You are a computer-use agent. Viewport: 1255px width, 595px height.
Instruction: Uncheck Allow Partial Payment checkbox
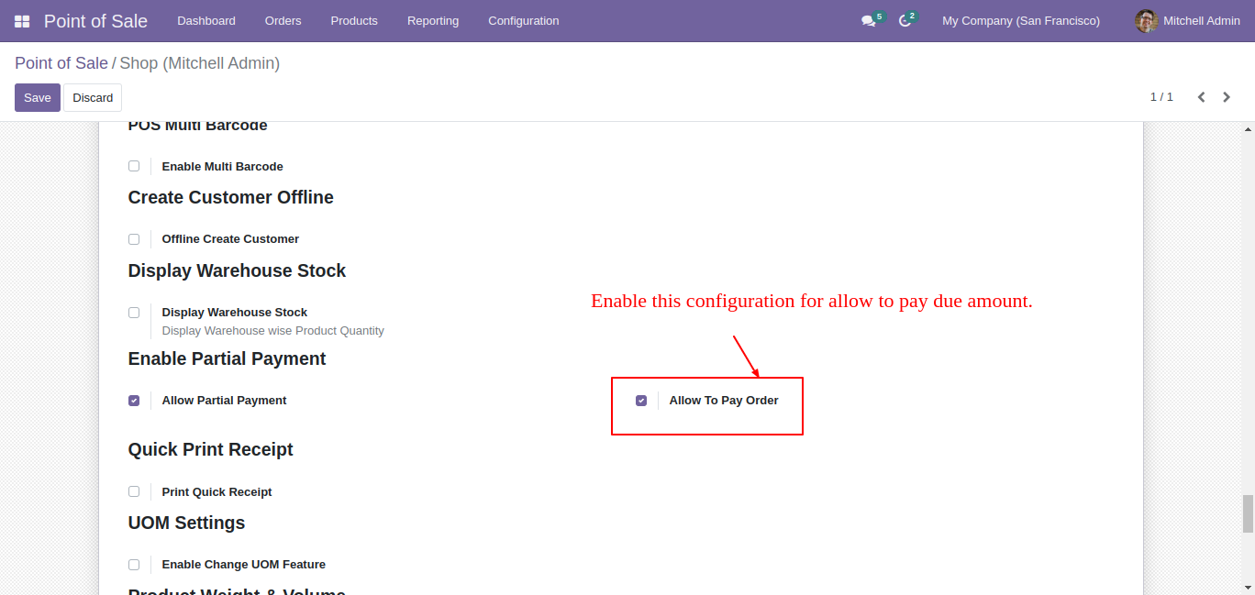pyautogui.click(x=134, y=401)
